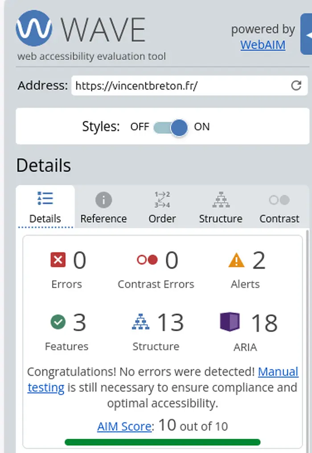
Task: Click the purple ARIA icon
Action: (230, 322)
